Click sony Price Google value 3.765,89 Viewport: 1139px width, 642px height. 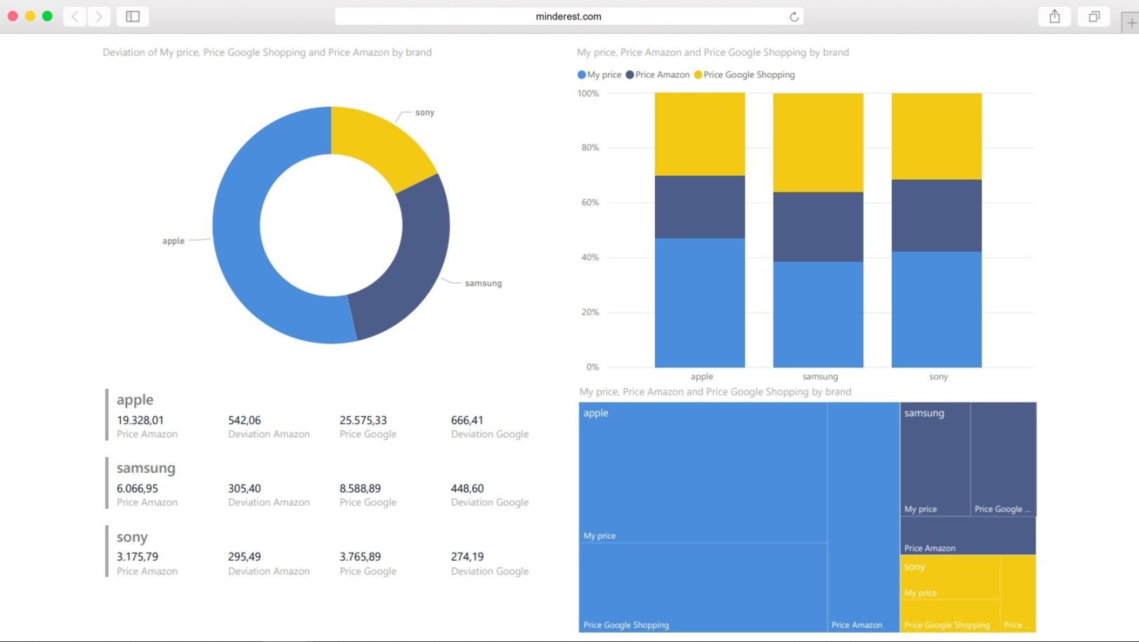pyautogui.click(x=360, y=556)
